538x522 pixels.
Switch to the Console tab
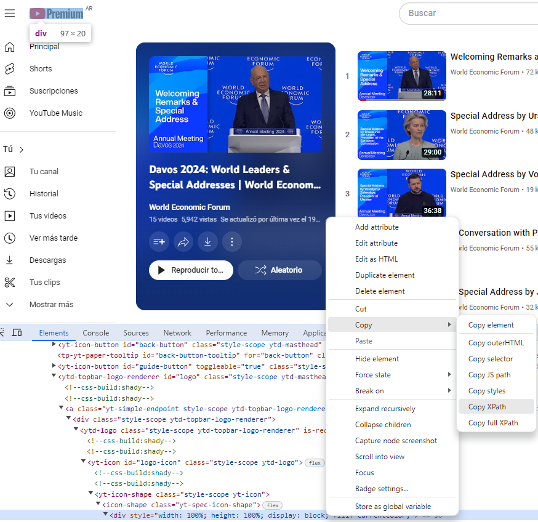point(96,333)
